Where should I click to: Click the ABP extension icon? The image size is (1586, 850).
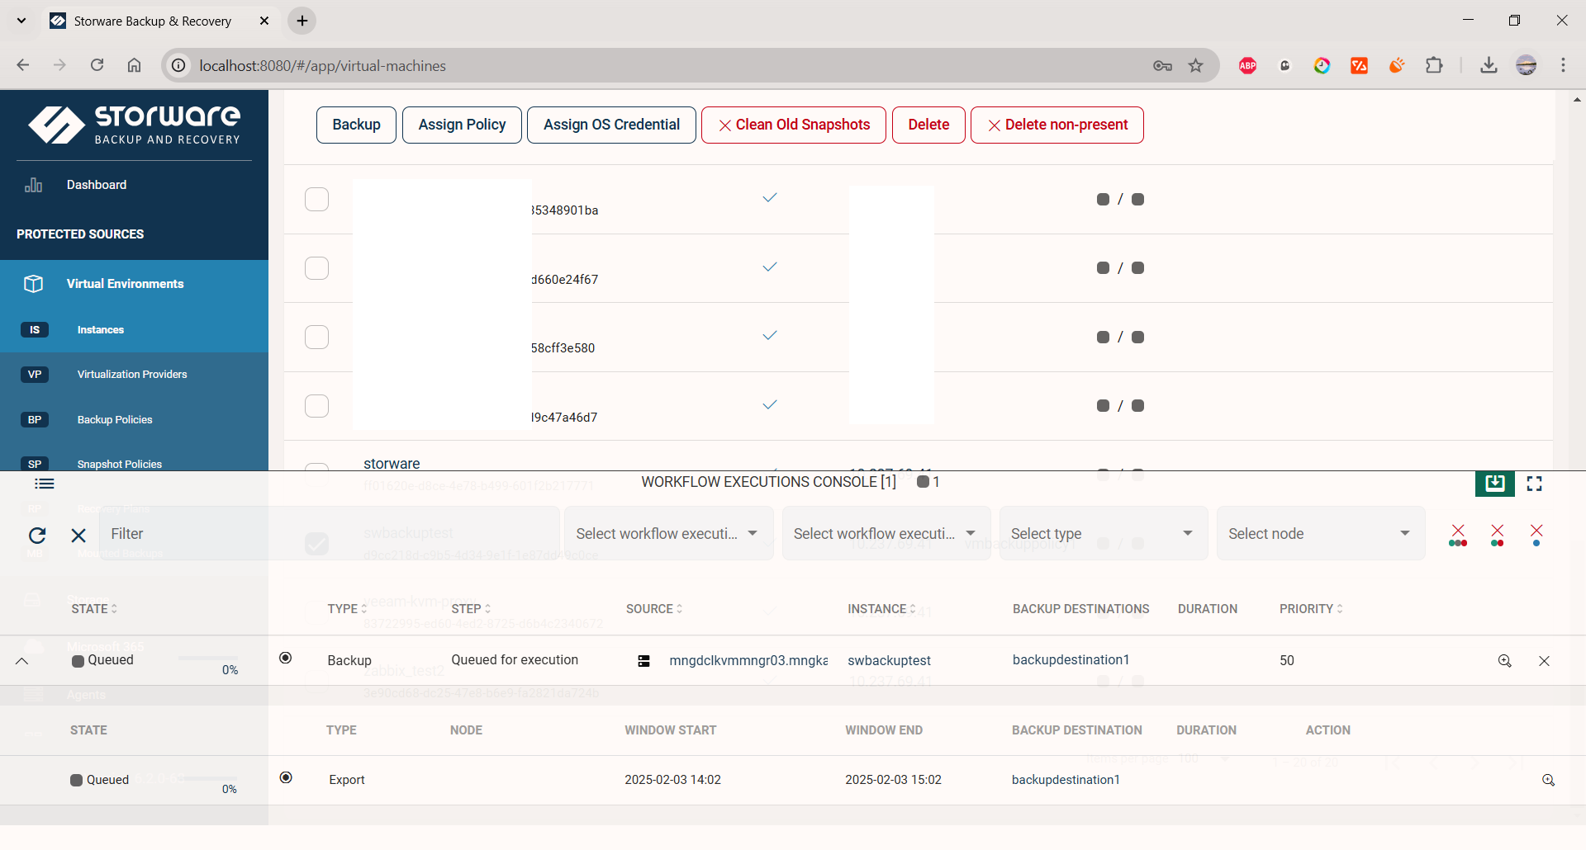pos(1247,66)
